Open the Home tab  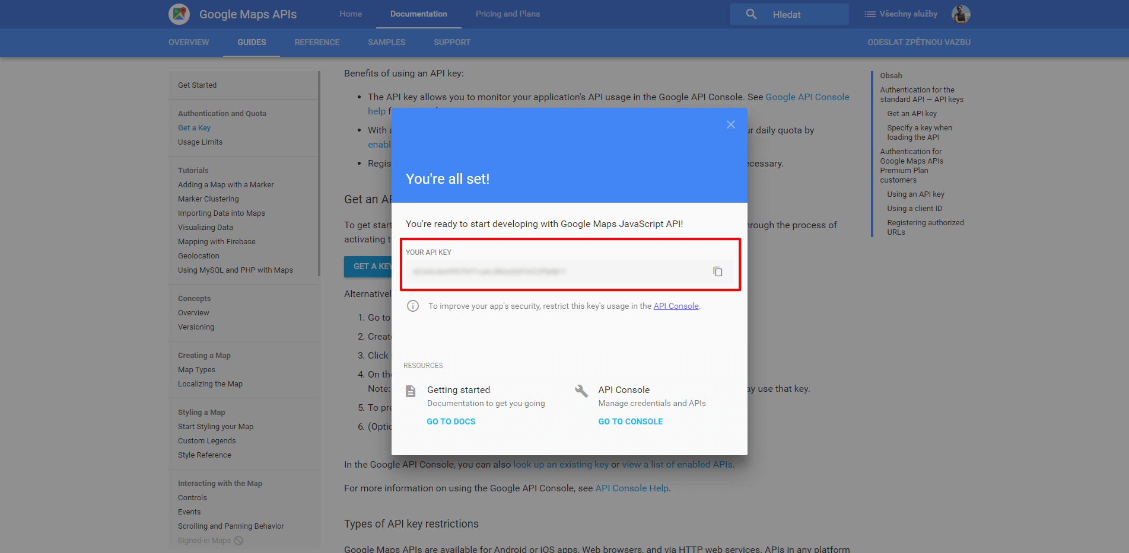coord(351,14)
